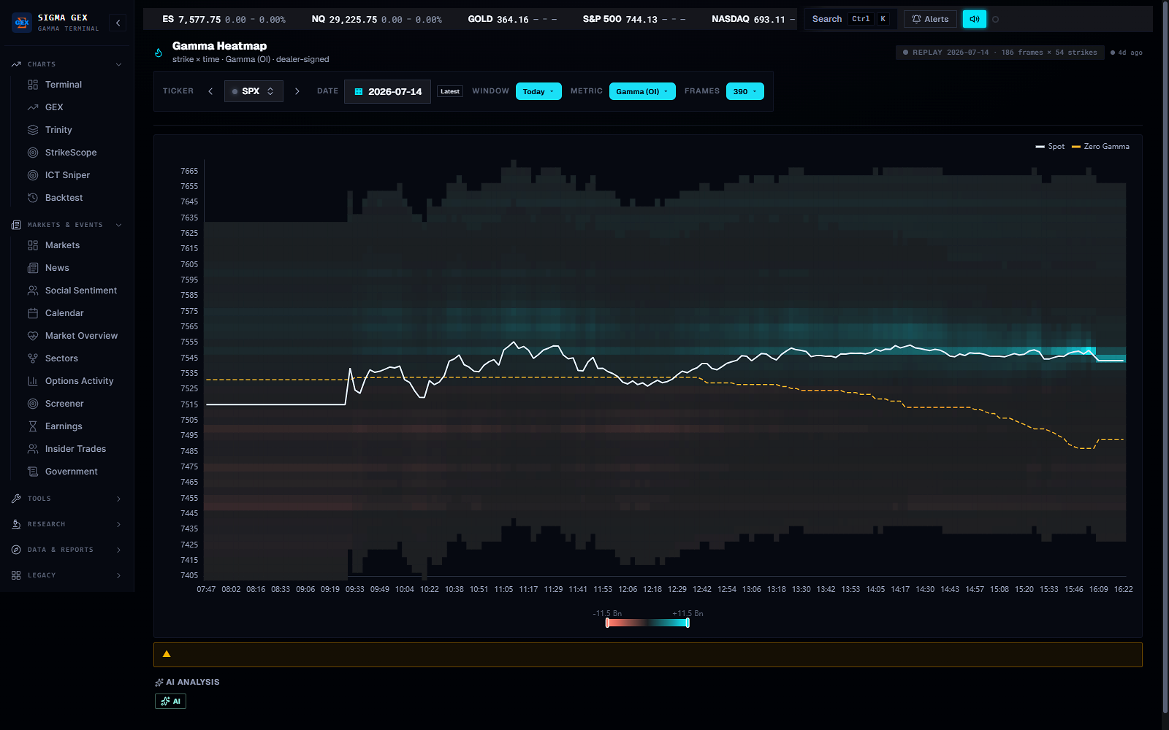The width and height of the screenshot is (1169, 730).
Task: Click the status circle beside the speaker
Action: coord(995,20)
